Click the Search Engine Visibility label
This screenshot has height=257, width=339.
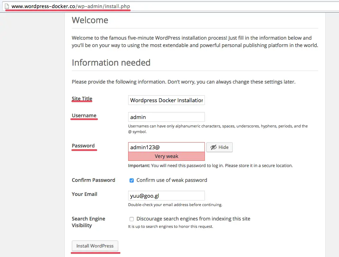tap(88, 222)
